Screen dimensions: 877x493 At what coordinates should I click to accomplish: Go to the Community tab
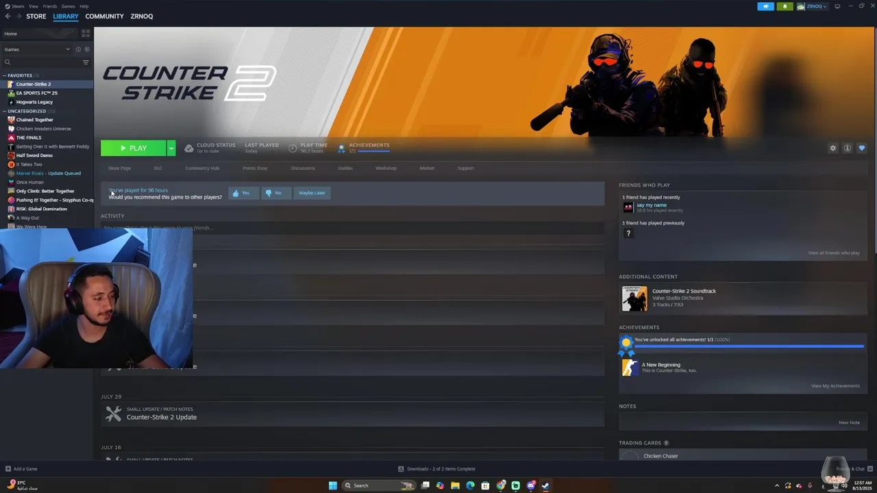[105, 16]
